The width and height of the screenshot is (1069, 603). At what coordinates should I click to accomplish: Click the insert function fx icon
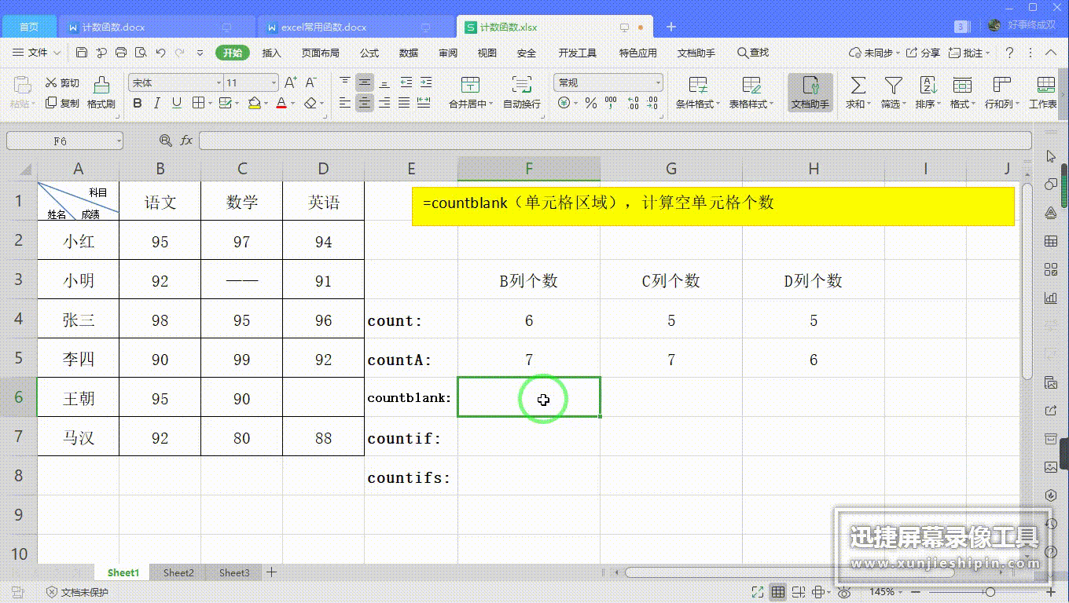coord(186,141)
